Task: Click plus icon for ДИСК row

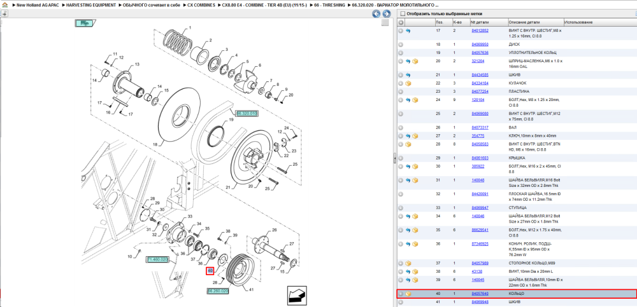Action: (401, 44)
